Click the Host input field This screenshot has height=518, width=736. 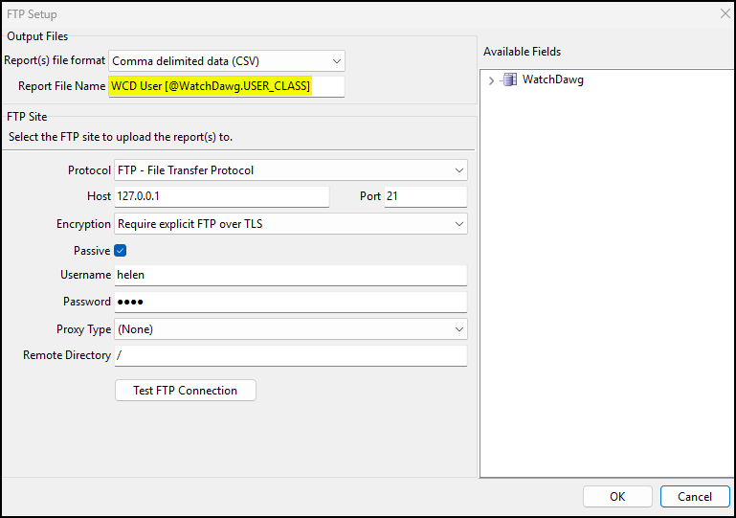click(x=221, y=197)
